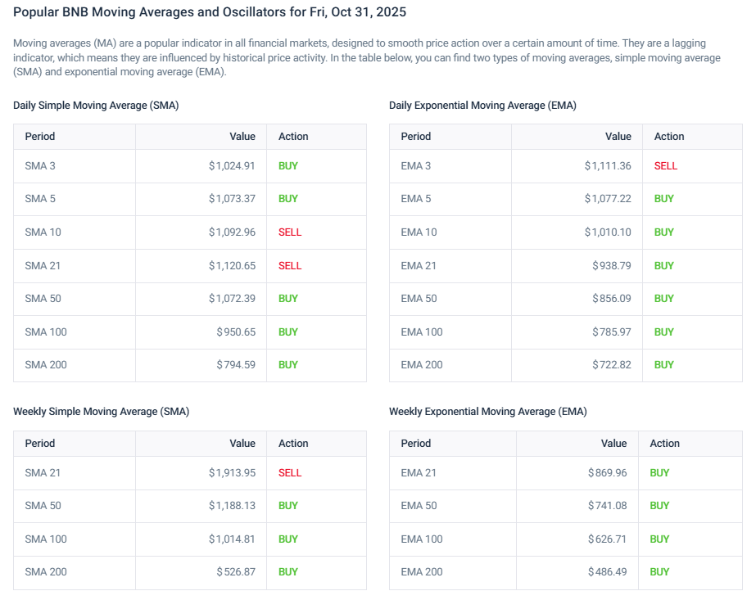
Task: Click the BUY signal for EMA 200 weekly
Action: (659, 572)
